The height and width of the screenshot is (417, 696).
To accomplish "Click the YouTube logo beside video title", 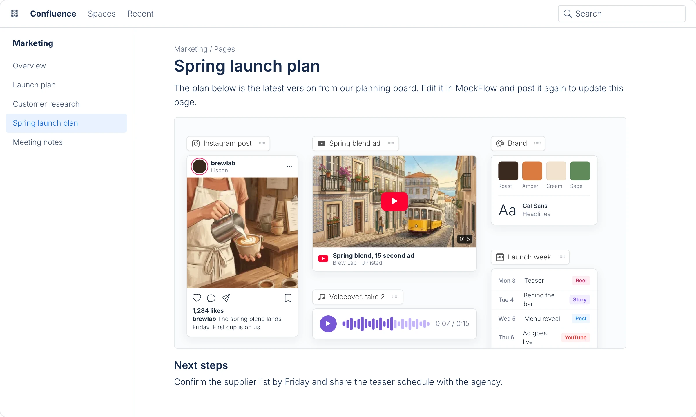I will (x=323, y=259).
